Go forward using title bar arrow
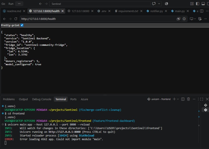This screenshot has width=209, height=149. (46, 4)
